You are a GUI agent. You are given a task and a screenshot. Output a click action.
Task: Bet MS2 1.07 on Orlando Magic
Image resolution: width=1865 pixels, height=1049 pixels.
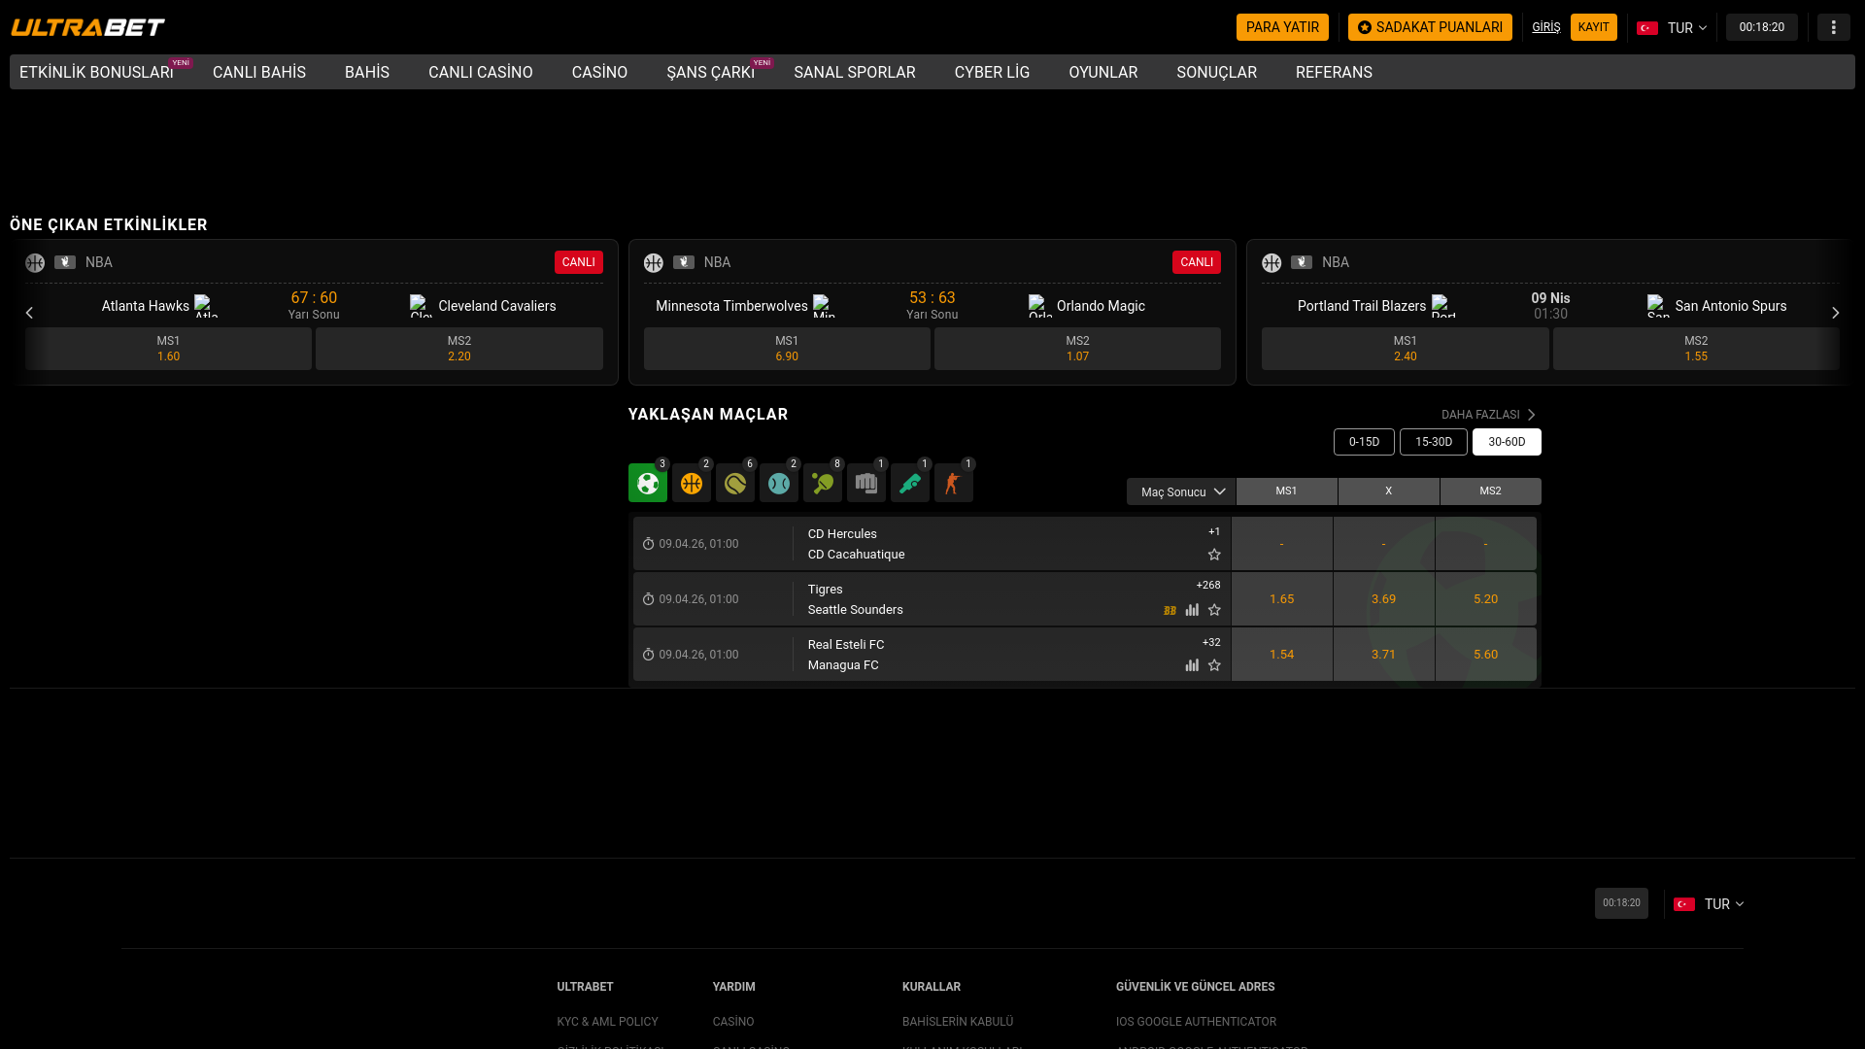[x=1077, y=349]
